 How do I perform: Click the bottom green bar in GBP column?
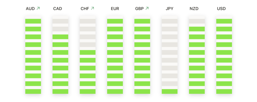pyautogui.click(x=142, y=92)
